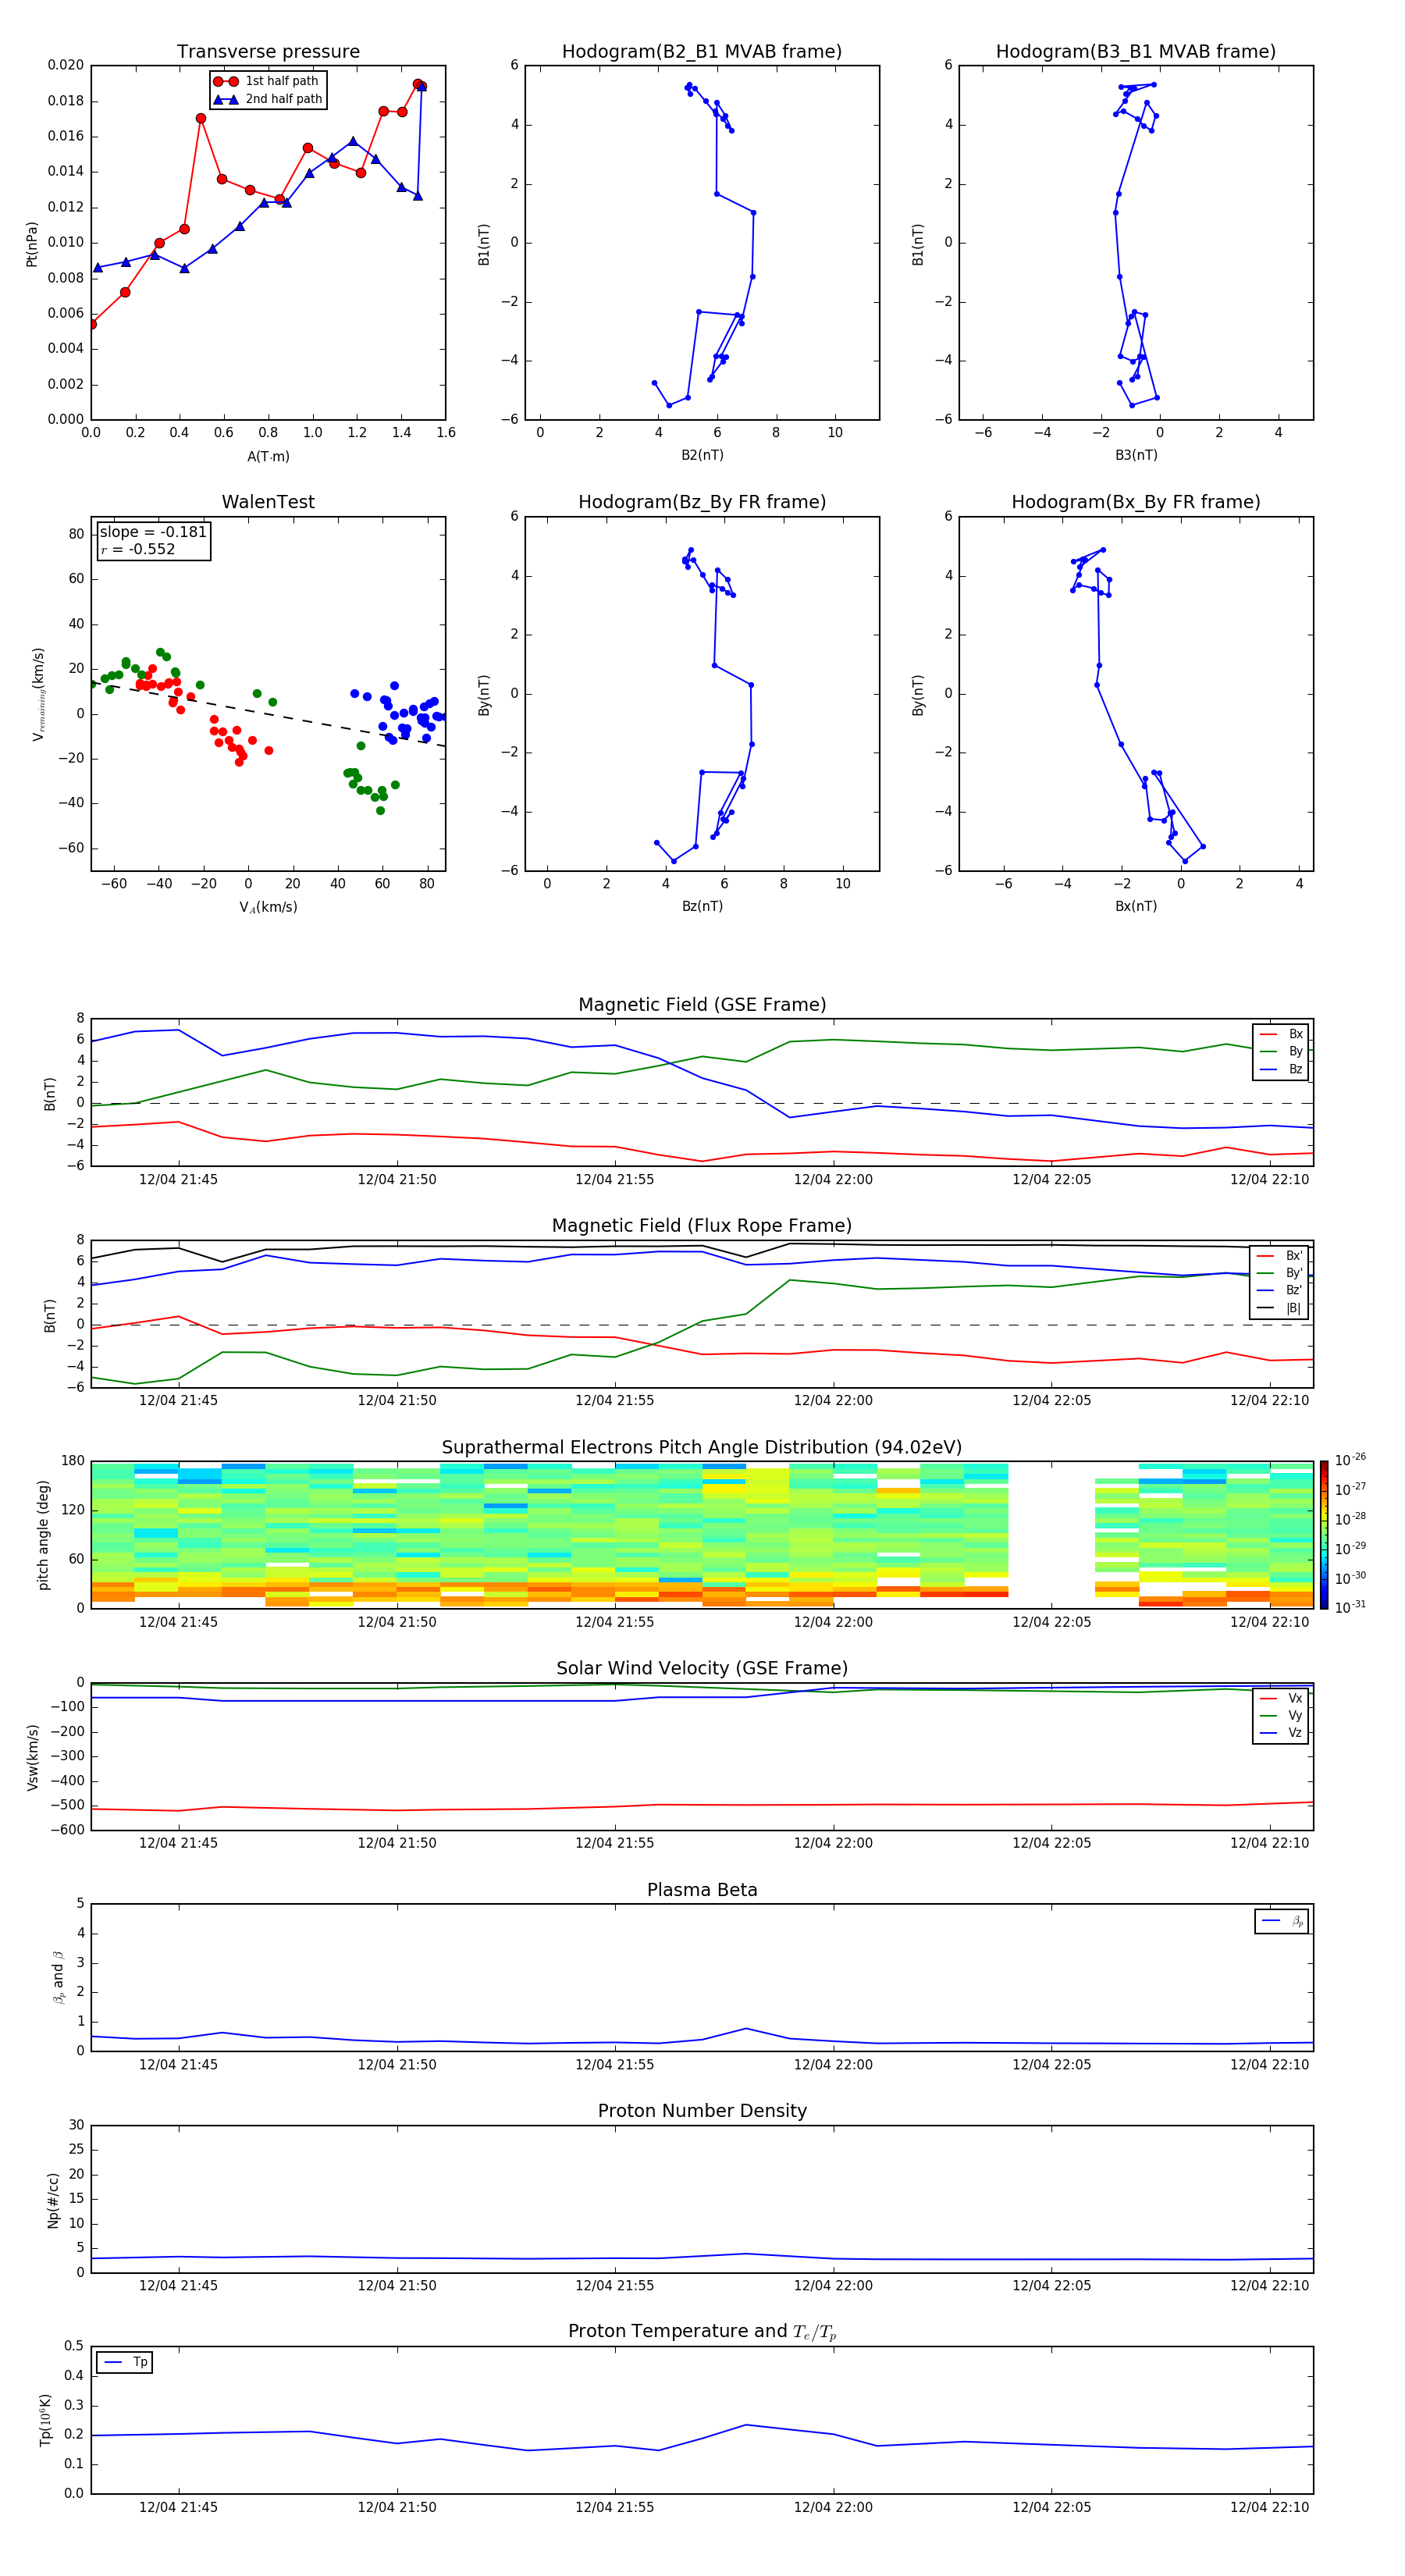Image resolution: width=1405 pixels, height=2576 pixels.
Task: Click the 'Plasma Beta' plot title
Action: click(702, 1890)
